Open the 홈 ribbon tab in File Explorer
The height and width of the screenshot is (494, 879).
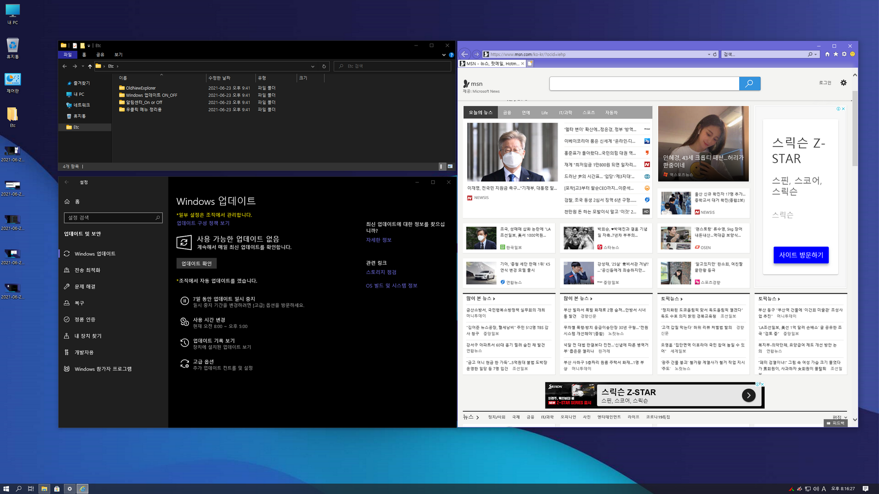84,55
